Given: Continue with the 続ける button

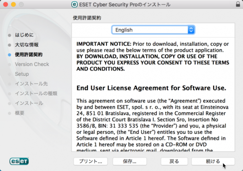Looking at the screenshot, I should pyautogui.click(x=213, y=161).
